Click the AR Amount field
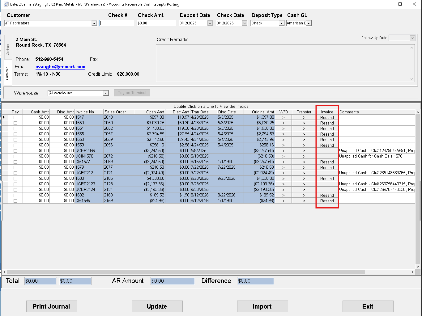Image resolution: width=422 pixels, height=316 pixels. point(173,281)
